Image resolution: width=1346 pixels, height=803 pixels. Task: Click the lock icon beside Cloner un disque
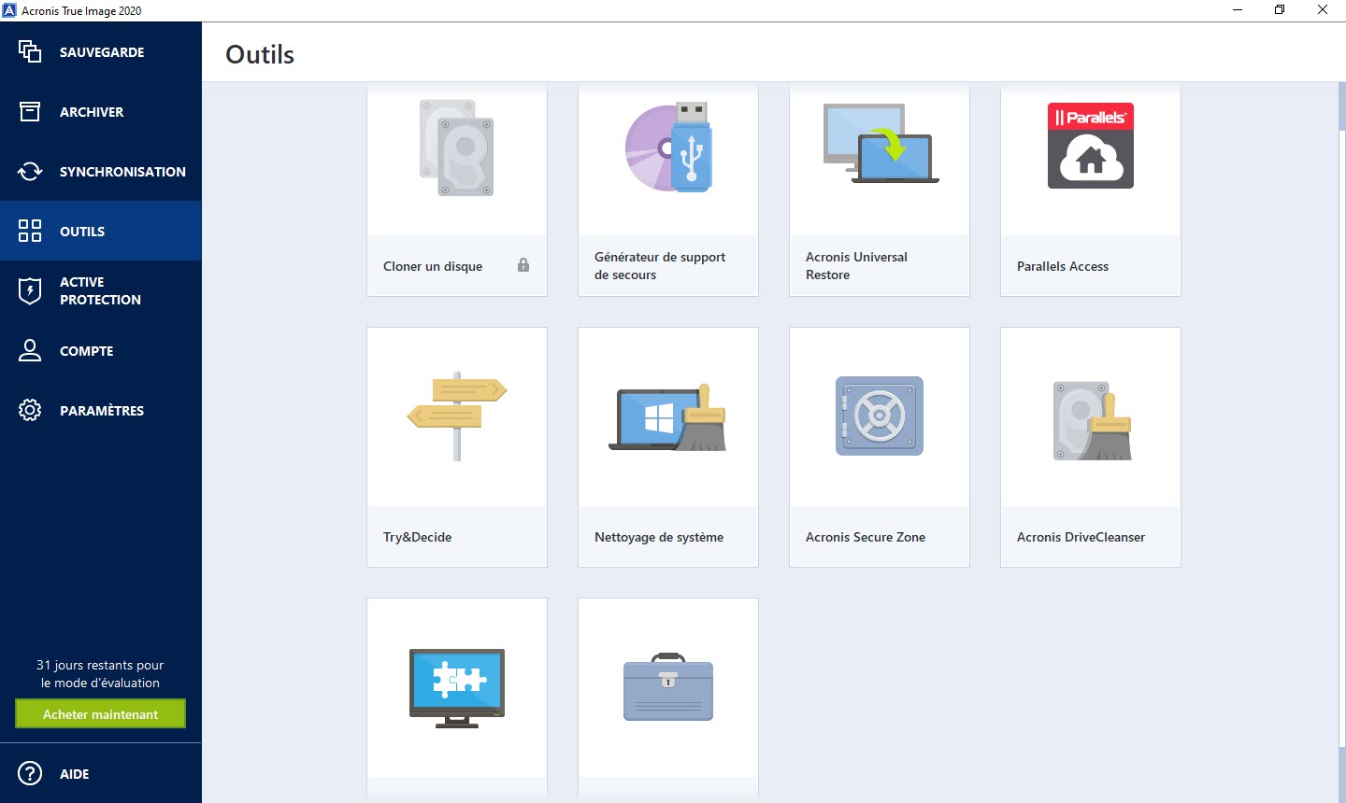[x=523, y=265]
